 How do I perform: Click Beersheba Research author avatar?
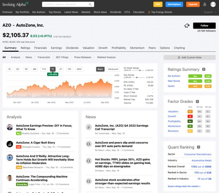tap(10, 158)
